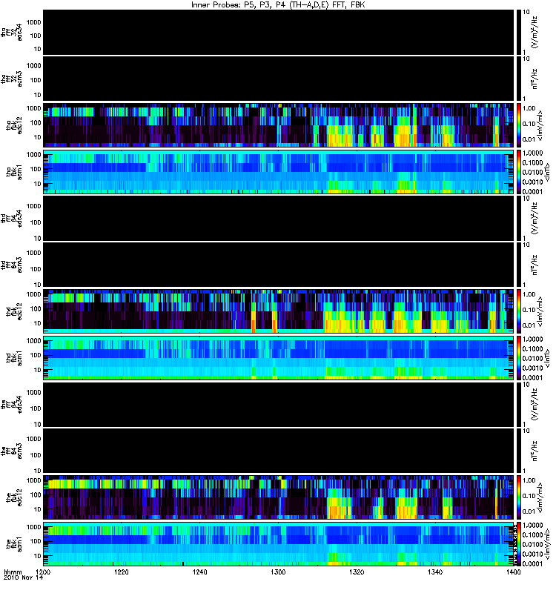The image size is (556, 593).
Task: Click the '<|nT|>' unit label beside tha scm1
Action: (x=547, y=172)
